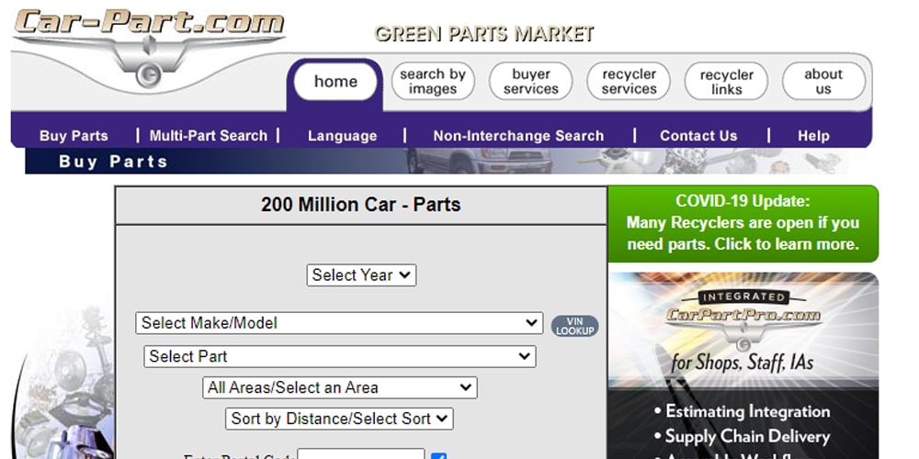Open Sort by Distance/Select Sort dropdown
Viewport: 919px width, 459px height.
339,419
